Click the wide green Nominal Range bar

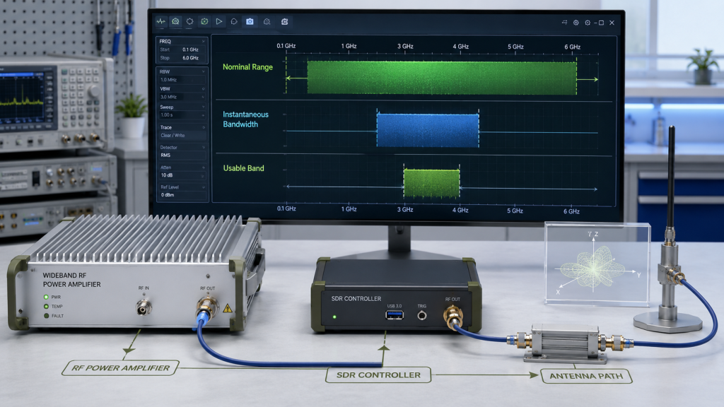coord(442,78)
